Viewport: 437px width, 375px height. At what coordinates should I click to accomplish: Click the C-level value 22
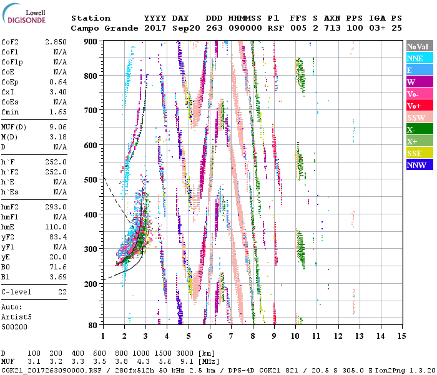click(x=62, y=292)
